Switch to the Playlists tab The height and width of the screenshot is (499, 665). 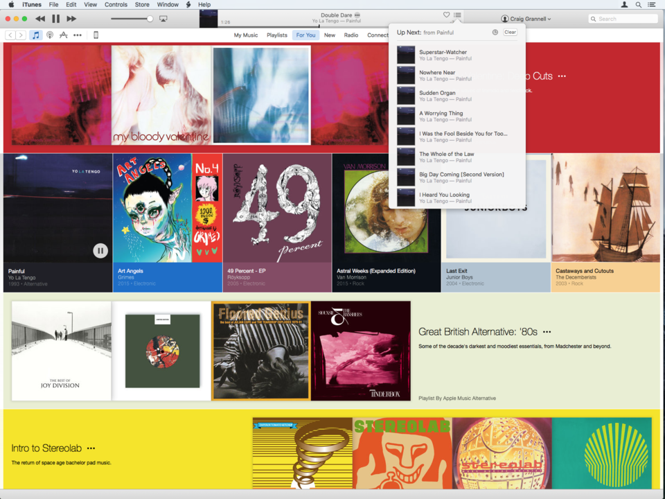[x=277, y=35]
